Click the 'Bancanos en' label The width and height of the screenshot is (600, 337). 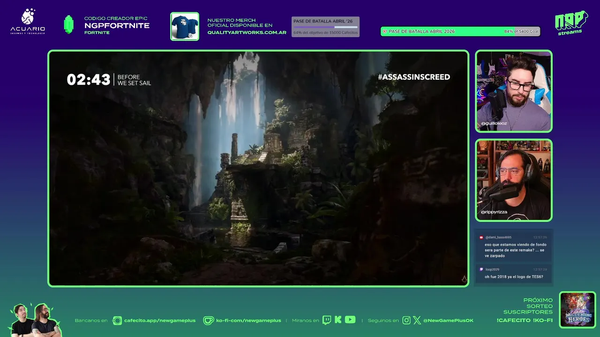pos(91,321)
